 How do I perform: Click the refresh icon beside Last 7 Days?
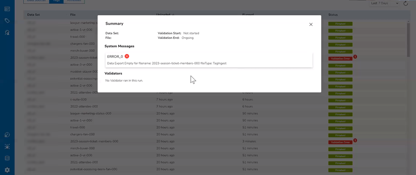pyautogui.click(x=406, y=3)
